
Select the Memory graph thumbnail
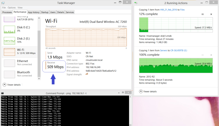[x=9, y=19]
